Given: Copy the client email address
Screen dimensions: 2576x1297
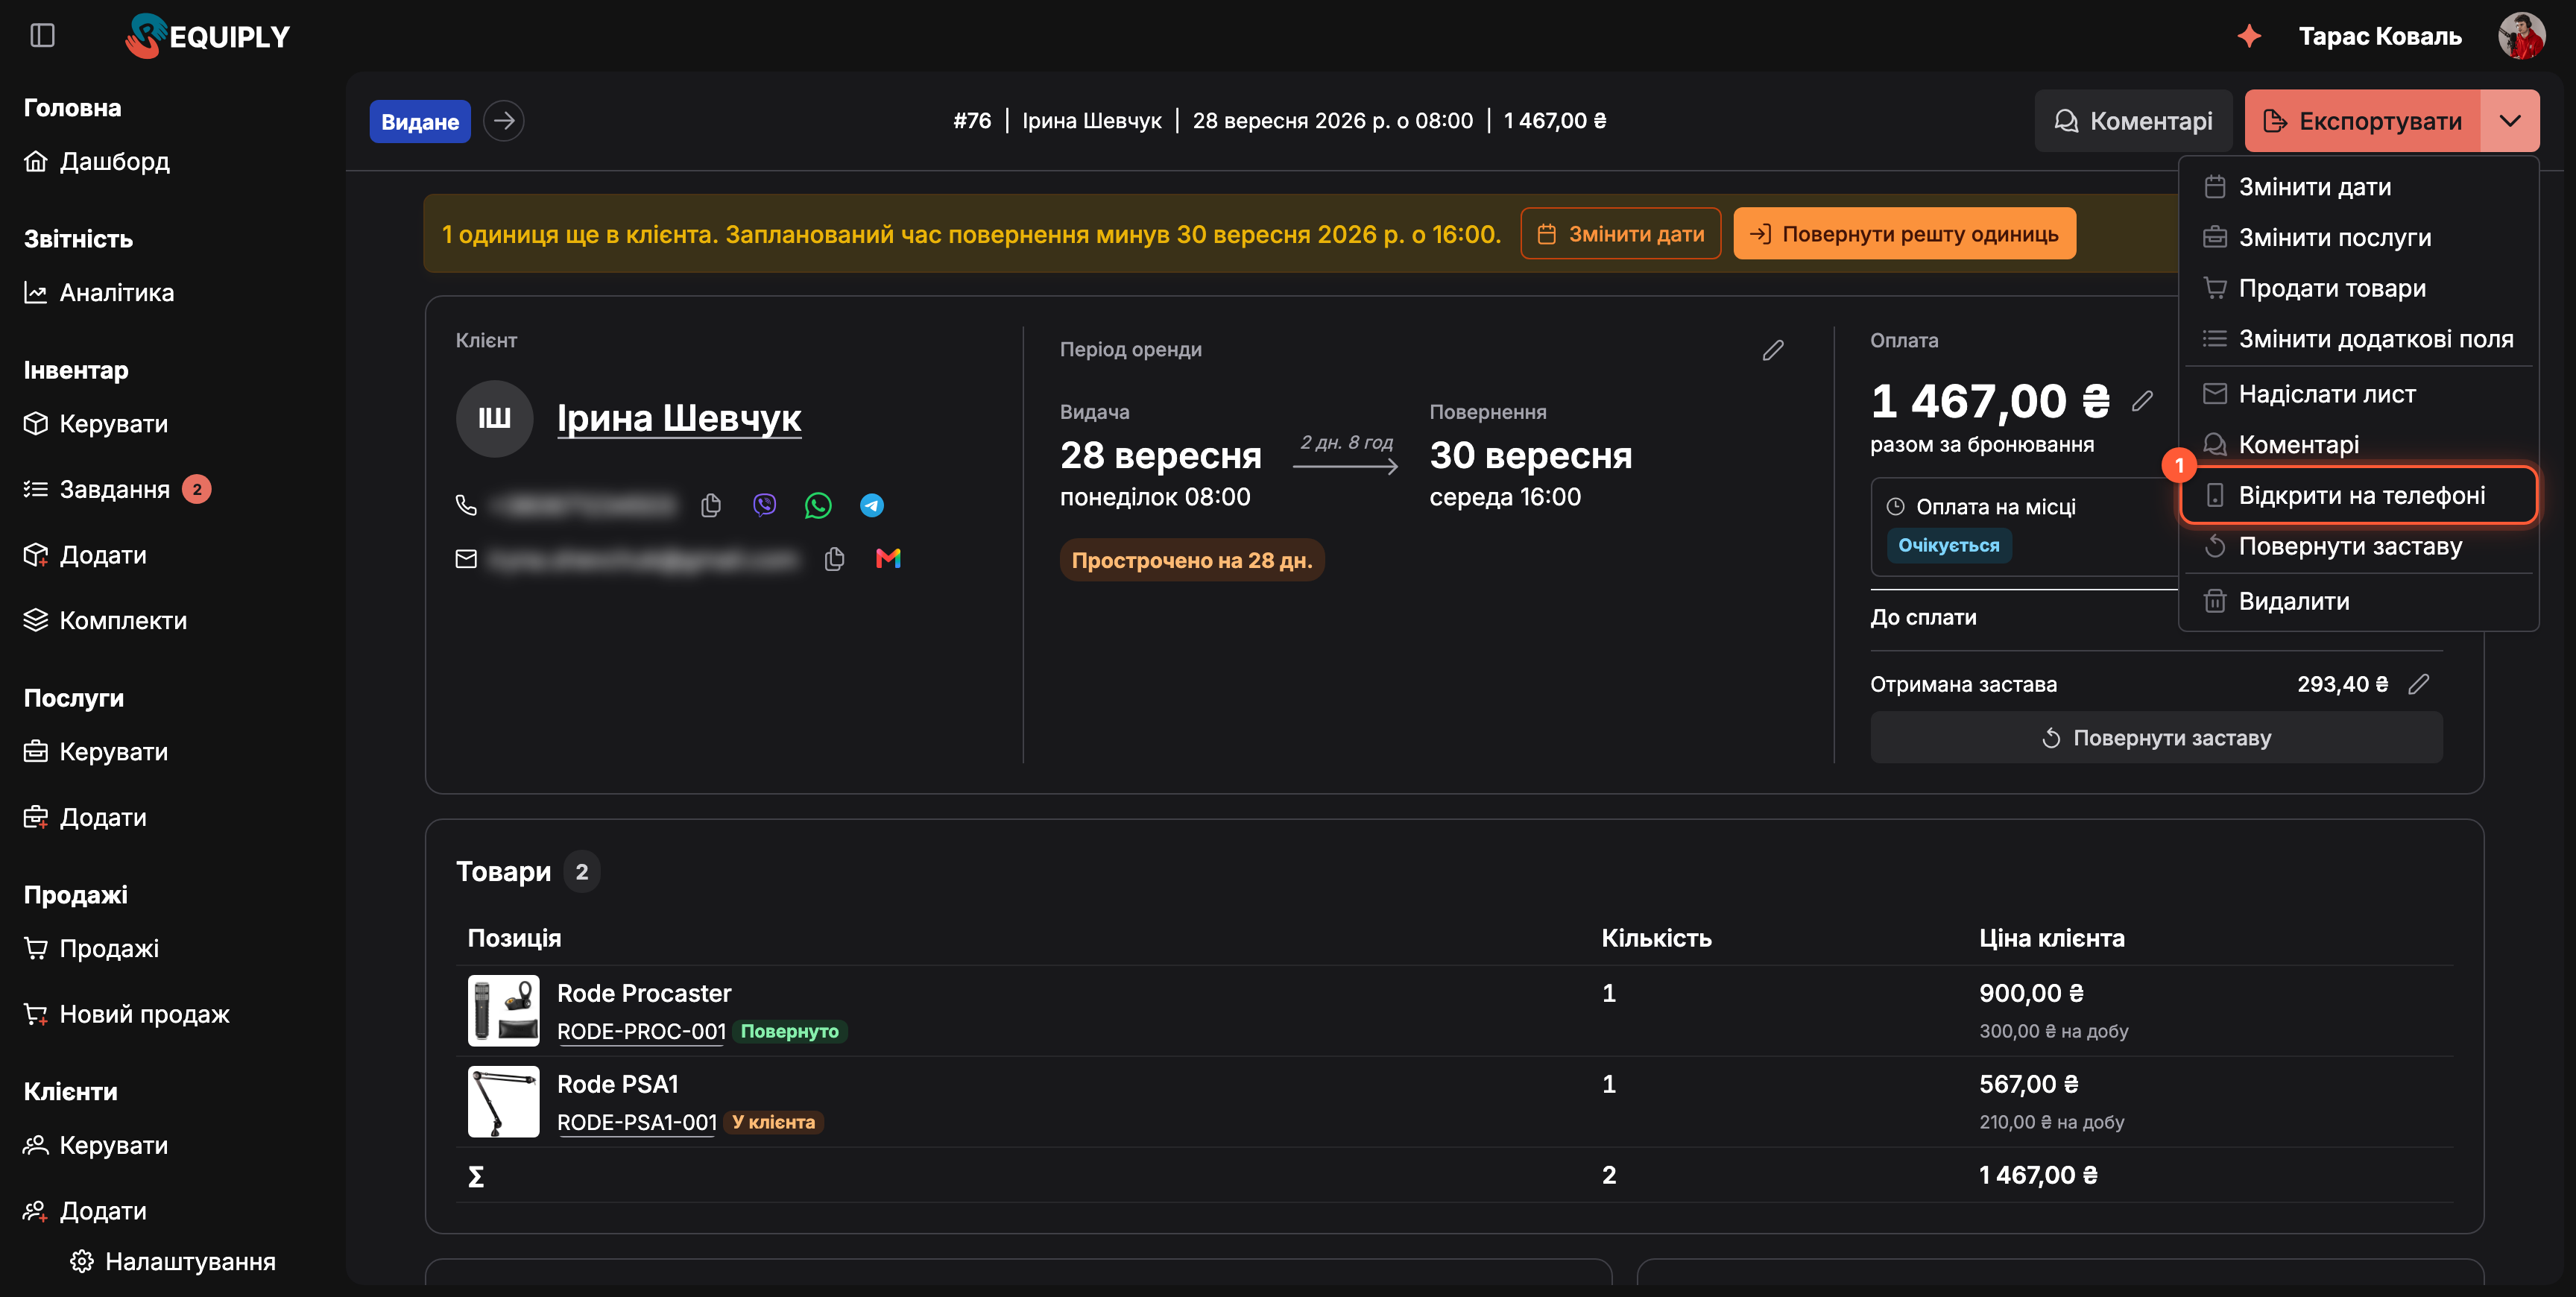Looking at the screenshot, I should pyautogui.click(x=834, y=558).
